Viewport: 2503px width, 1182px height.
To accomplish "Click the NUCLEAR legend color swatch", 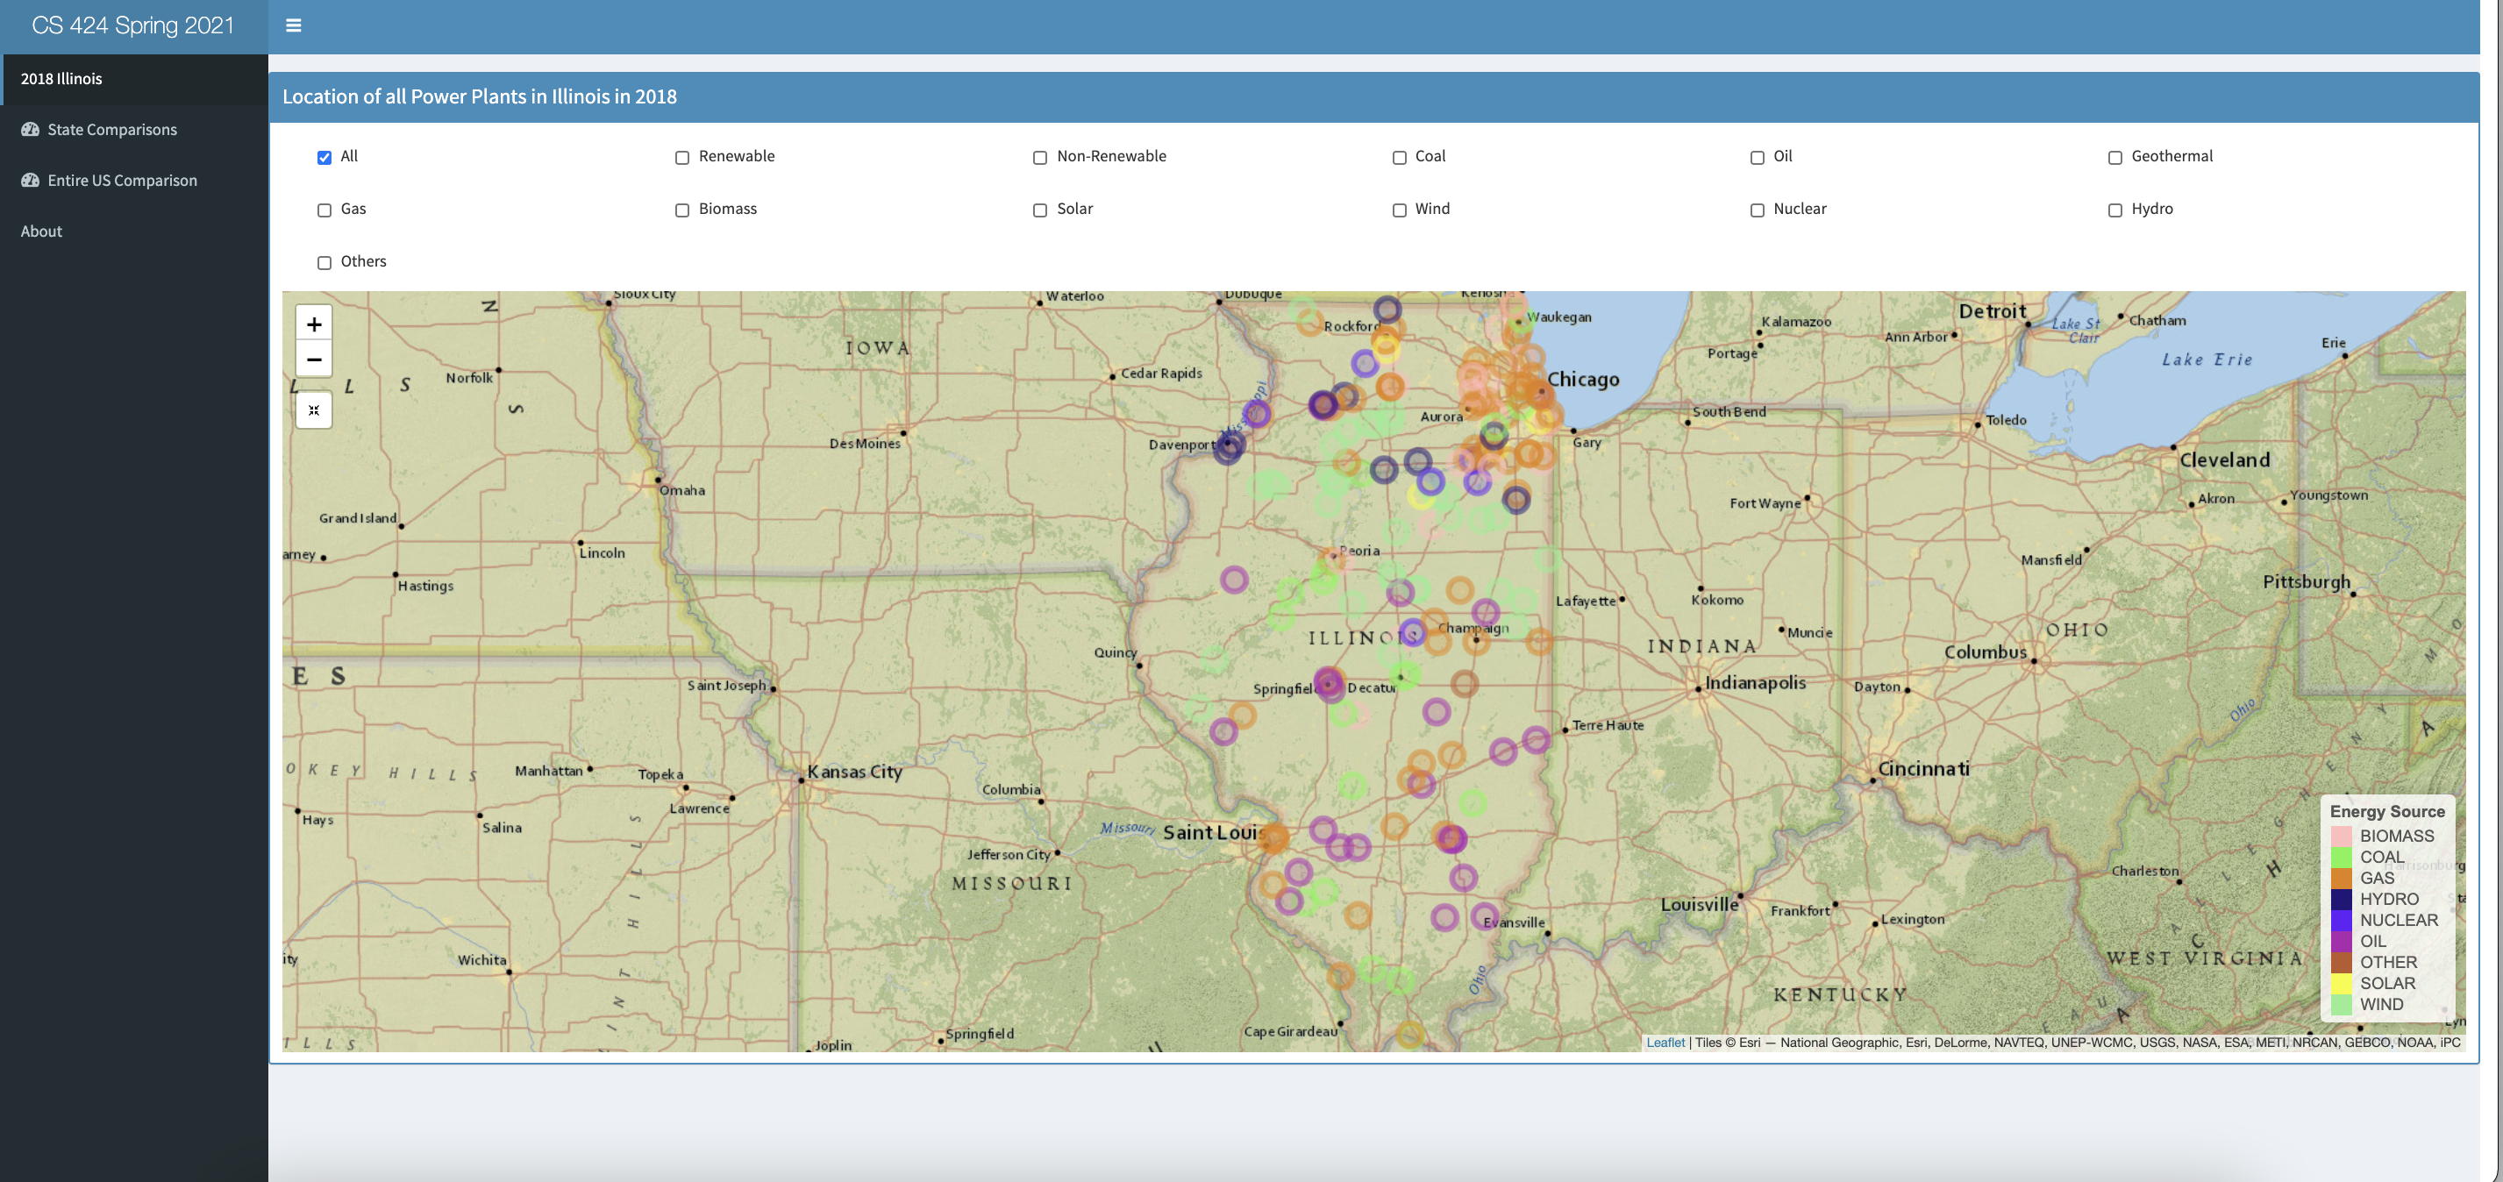I will pyautogui.click(x=2342, y=920).
